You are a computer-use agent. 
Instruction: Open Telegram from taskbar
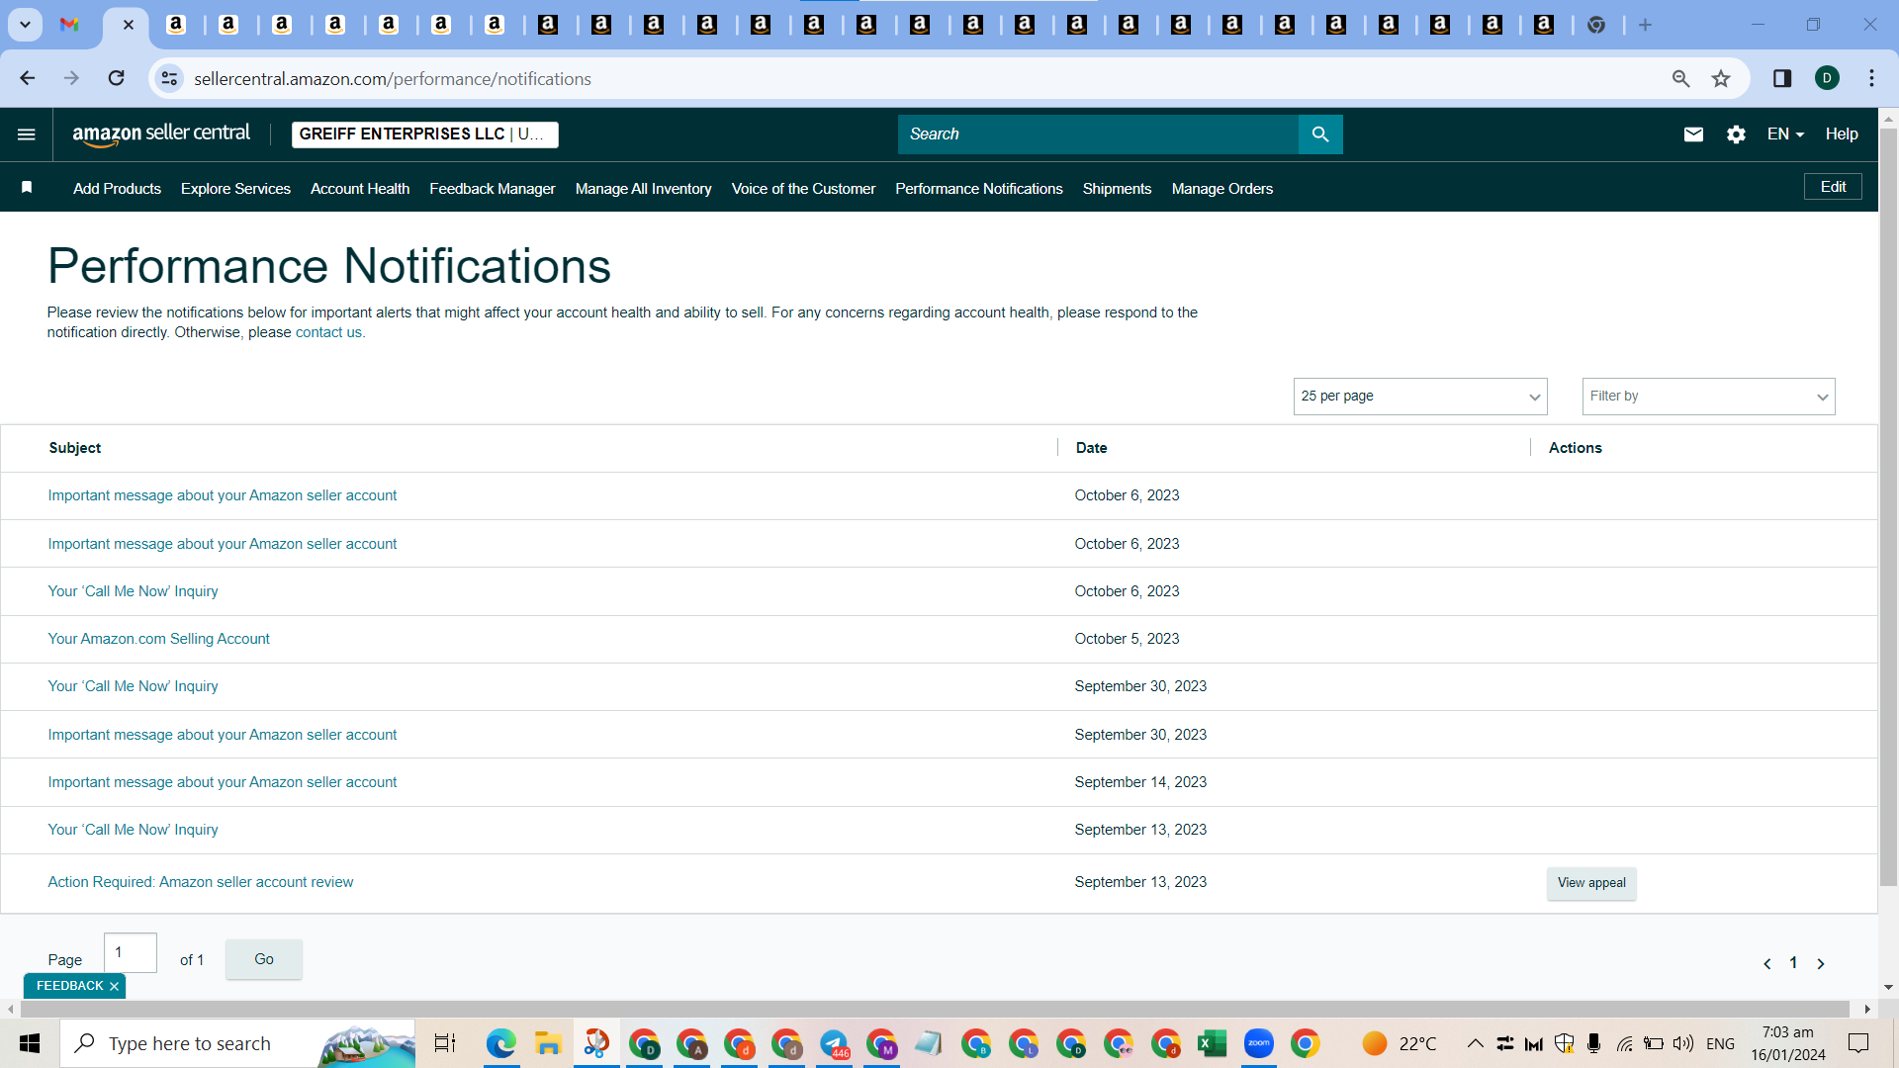tap(834, 1043)
